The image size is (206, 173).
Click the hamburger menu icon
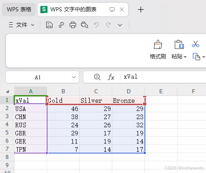point(11,25)
